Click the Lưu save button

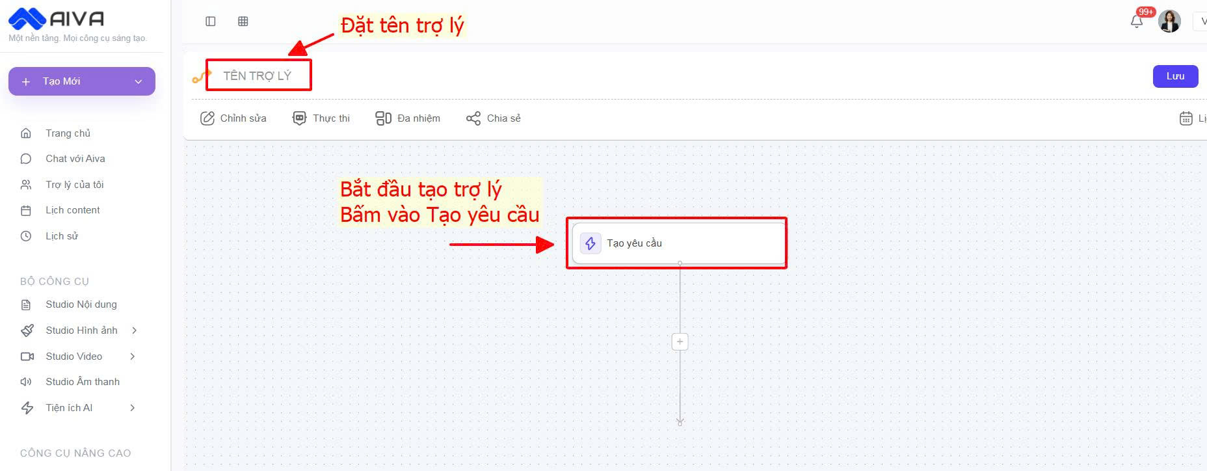tap(1175, 76)
